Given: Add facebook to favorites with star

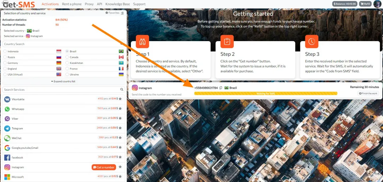Looking at the screenshot, I should coord(120,157).
